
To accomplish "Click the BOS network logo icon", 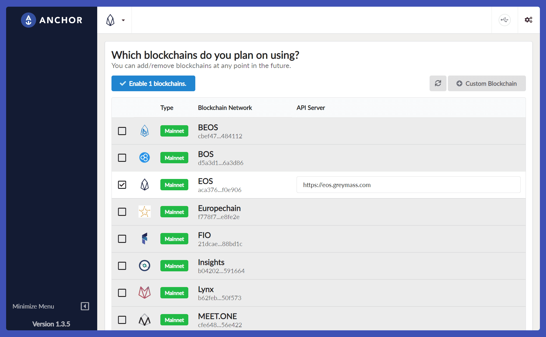I will pos(144,158).
